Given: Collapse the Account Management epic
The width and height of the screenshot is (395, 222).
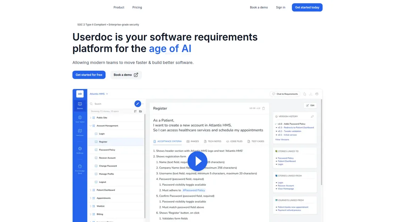Looking at the screenshot, I should click(x=91, y=126).
